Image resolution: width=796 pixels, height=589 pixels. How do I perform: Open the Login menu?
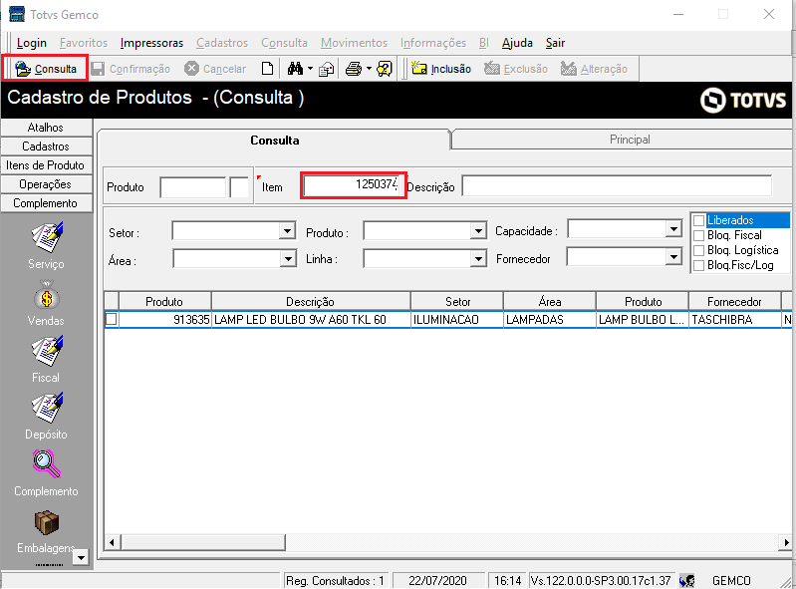(x=32, y=43)
